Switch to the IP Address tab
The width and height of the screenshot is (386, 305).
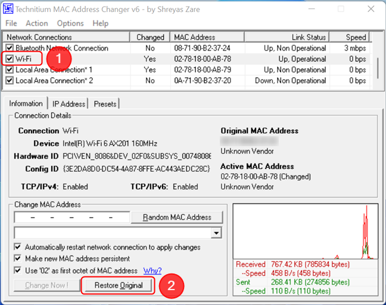click(x=69, y=104)
